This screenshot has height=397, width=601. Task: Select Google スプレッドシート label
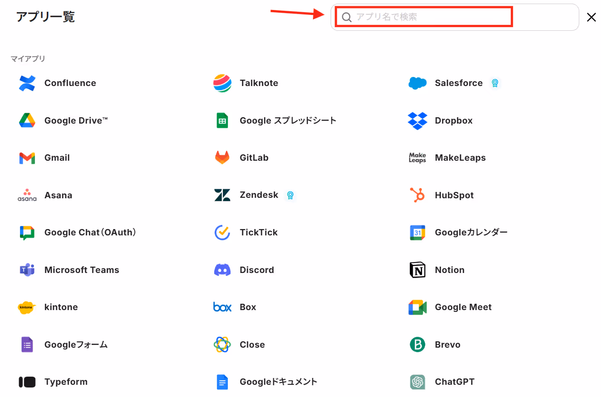tap(288, 120)
